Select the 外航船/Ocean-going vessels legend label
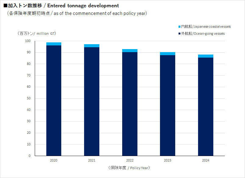245x178 pixels. coord(203,34)
